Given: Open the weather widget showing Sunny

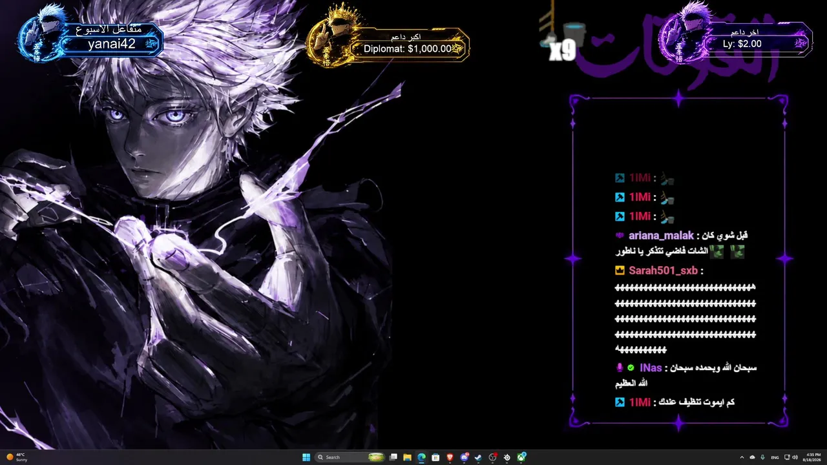Looking at the screenshot, I should pyautogui.click(x=16, y=457).
